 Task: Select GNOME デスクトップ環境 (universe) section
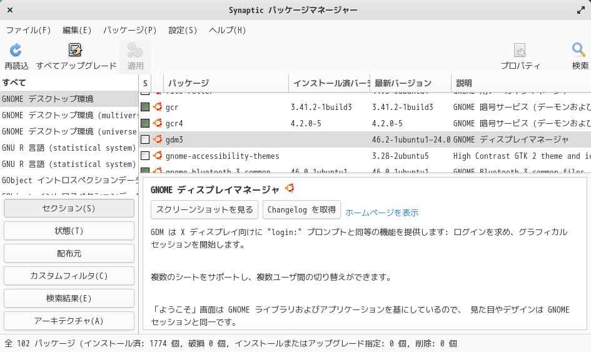69,132
